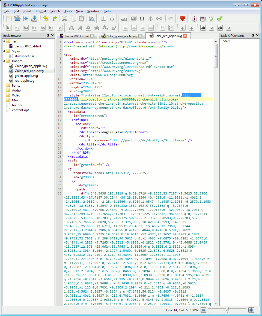Click the Save file toolbar icon
262x316 pixels.
coord(34,19)
